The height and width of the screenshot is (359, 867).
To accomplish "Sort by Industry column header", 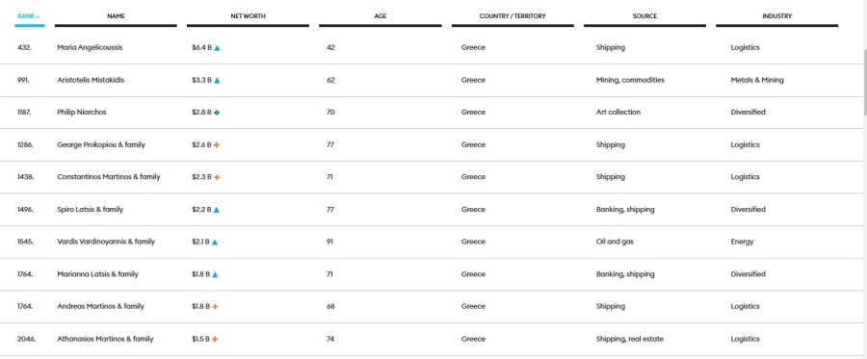I will [776, 16].
